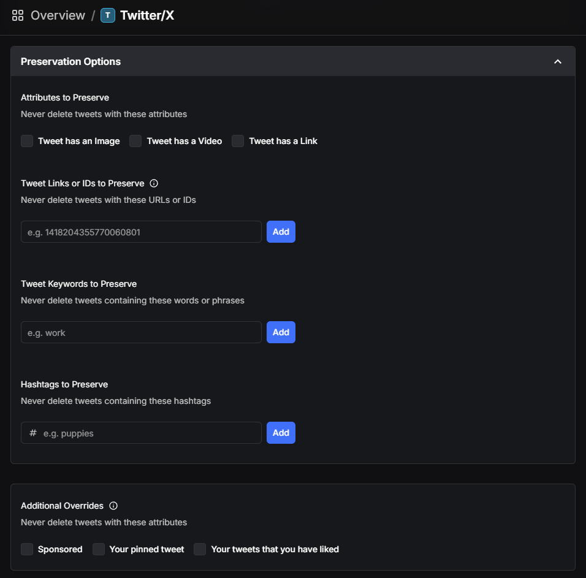Open the Overview grid icon
586x578 pixels.
18,15
